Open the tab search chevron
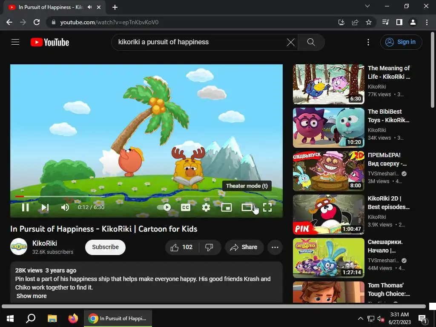 (367, 6)
